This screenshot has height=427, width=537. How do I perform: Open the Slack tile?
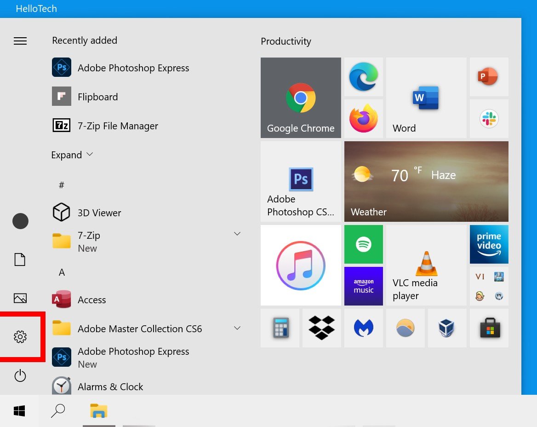(x=489, y=119)
